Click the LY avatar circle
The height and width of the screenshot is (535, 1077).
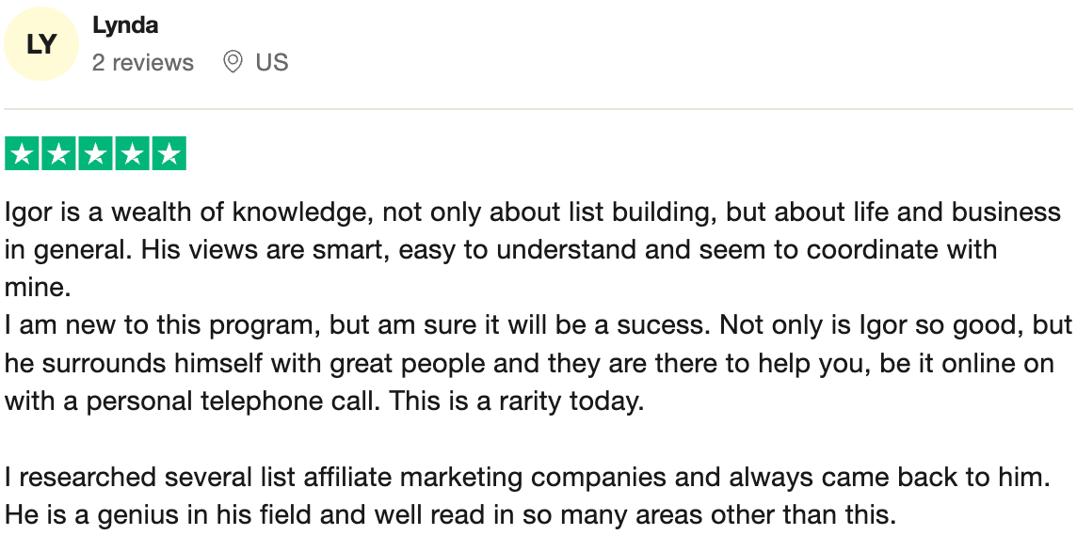click(41, 44)
